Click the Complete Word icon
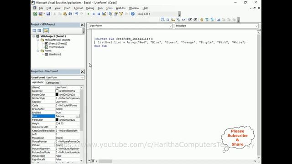Viewport: 292px width, 164px height. pyautogui.click(x=183, y=20)
